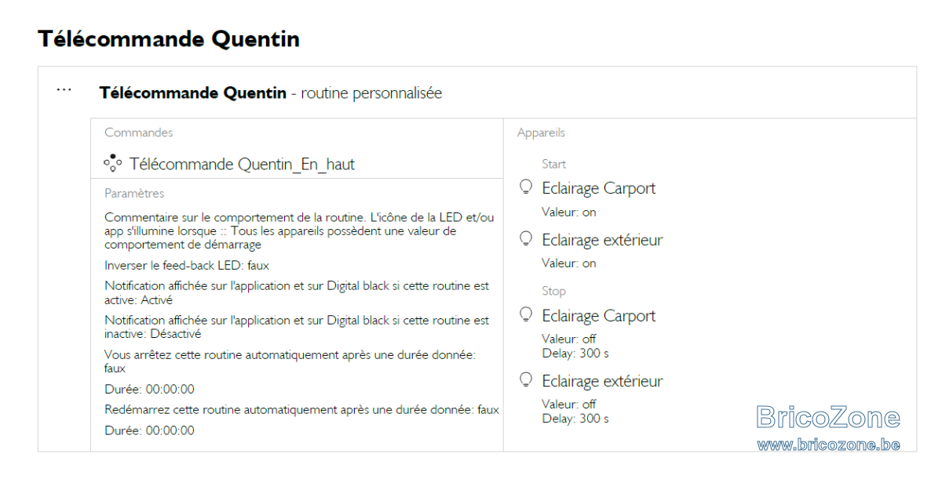Click the BricoZone watermark logo
This screenshot has height=479, width=942.
point(828,417)
